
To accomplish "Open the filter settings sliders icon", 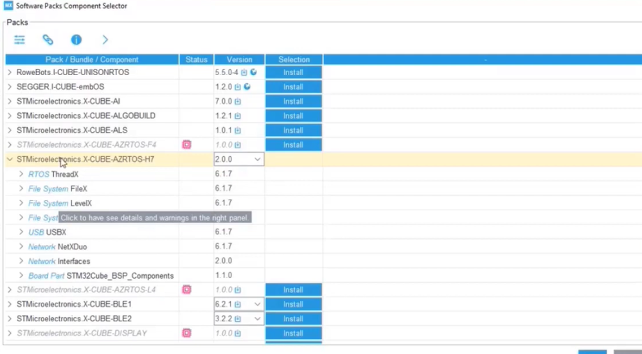I will tap(19, 40).
